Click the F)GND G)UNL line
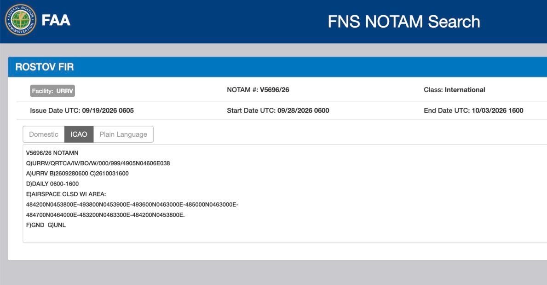Screen dimensions: 547x285 pyautogui.click(x=46, y=225)
